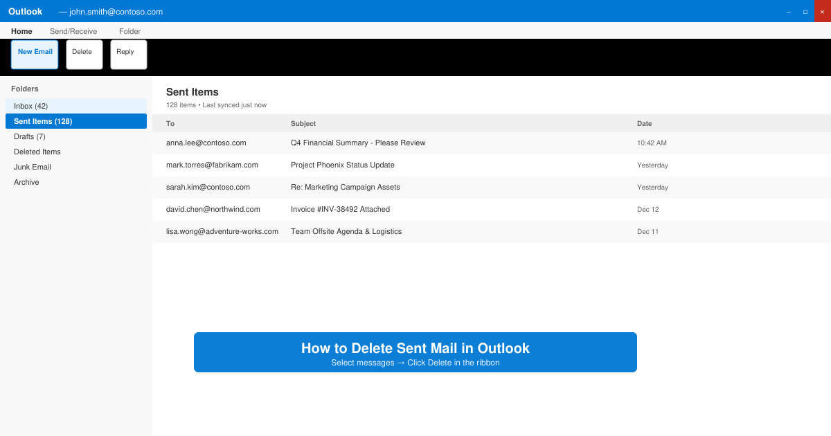This screenshot has width=831, height=436.
Task: Sort messages by the Date column header
Action: [x=645, y=124]
